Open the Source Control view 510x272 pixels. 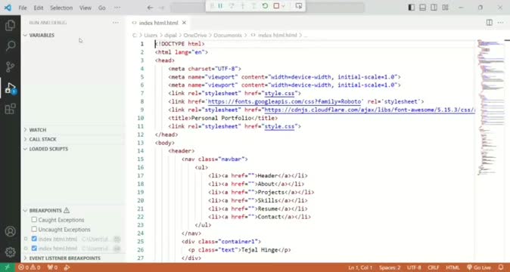coord(10,66)
